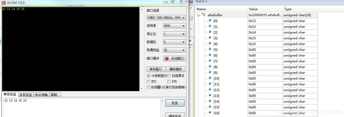344x117 pixels.
Task: Open the 停止位 stop bits dropdown
Action: 174,34
